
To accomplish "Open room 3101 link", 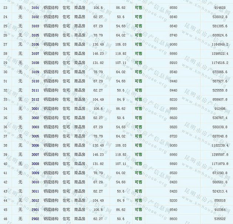I will [35, 8].
